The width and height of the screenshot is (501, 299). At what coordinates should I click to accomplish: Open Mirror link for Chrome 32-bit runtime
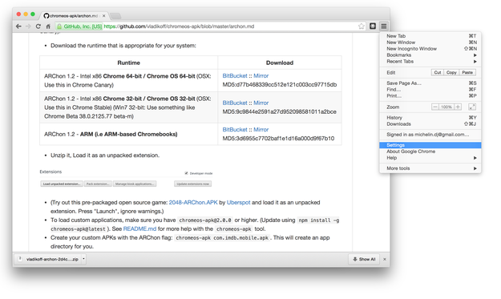click(x=261, y=103)
